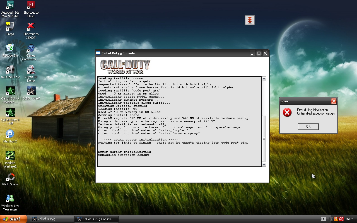
Task: Click the Call of Duty Console title bar icon
Action: coord(98,53)
